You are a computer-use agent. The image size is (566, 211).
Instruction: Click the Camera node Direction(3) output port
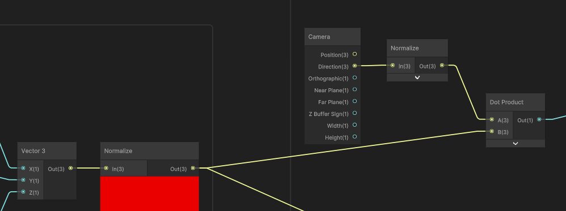pyautogui.click(x=354, y=66)
